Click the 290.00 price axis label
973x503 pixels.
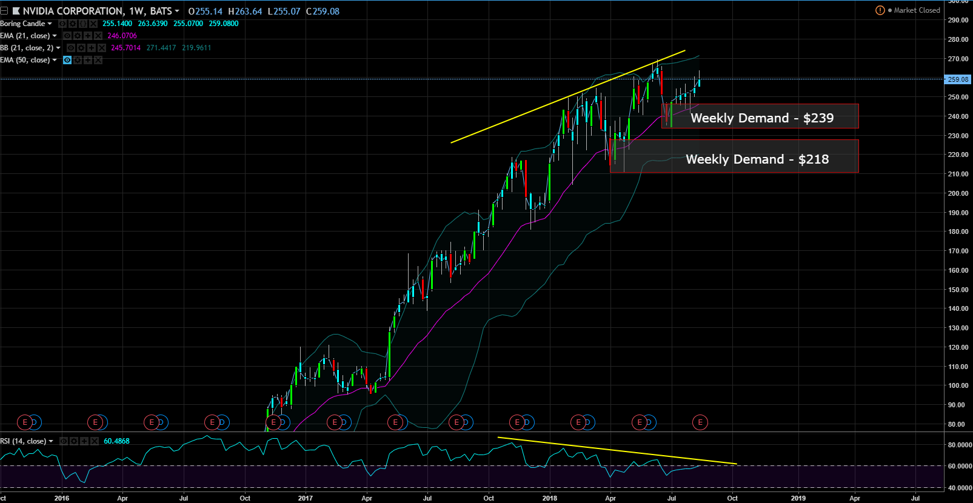958,20
